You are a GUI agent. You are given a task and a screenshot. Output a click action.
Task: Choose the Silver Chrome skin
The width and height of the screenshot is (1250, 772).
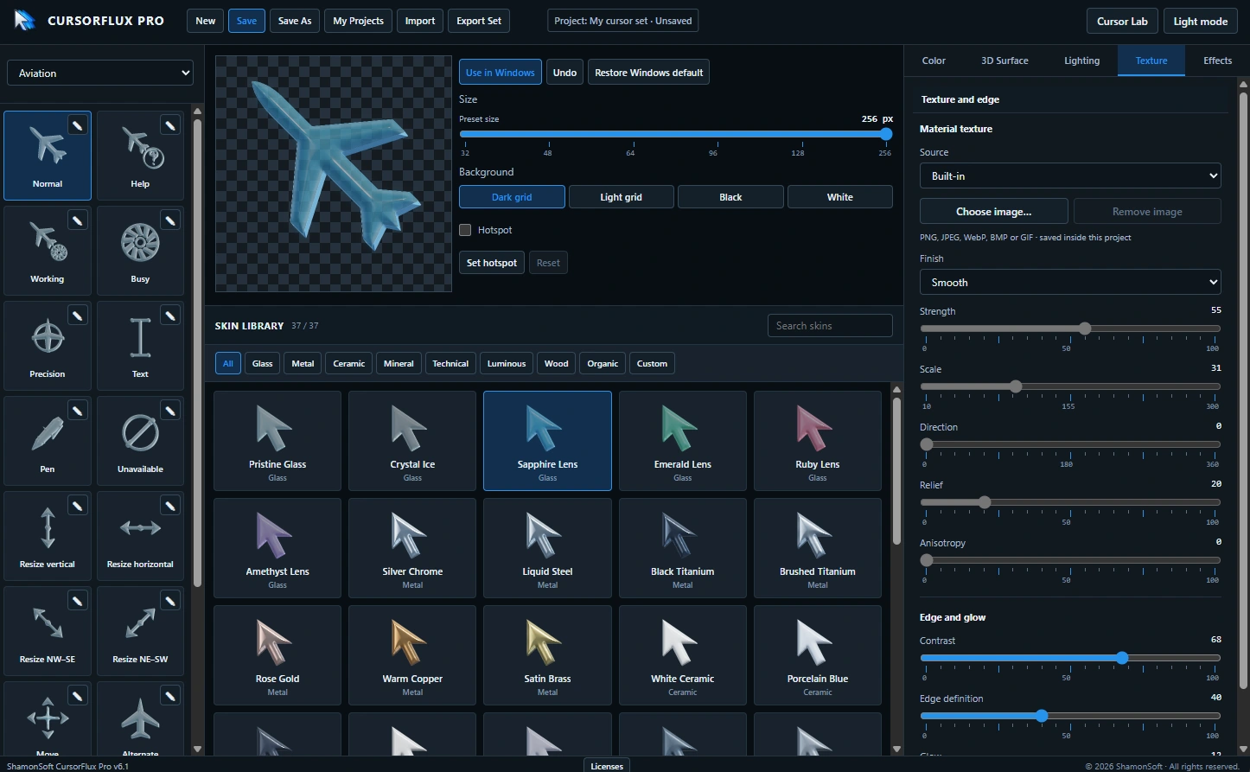click(x=412, y=548)
